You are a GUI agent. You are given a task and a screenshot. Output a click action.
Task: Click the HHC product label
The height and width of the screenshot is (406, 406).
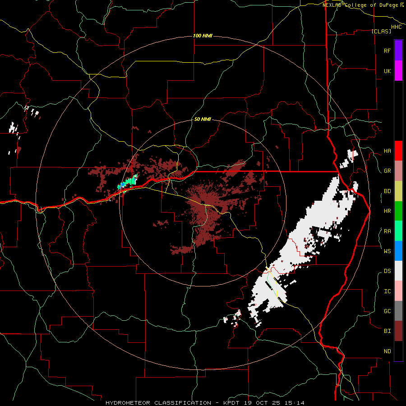tap(397, 27)
